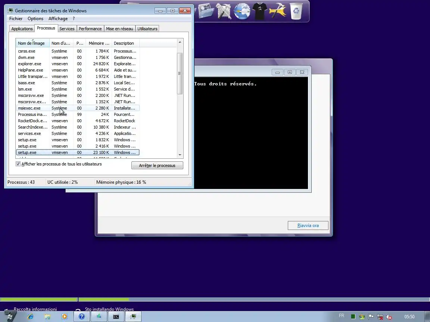Screen dimensions: 430x322
Task: Switch to the command prompt taskbar button
Action: (x=116, y=316)
